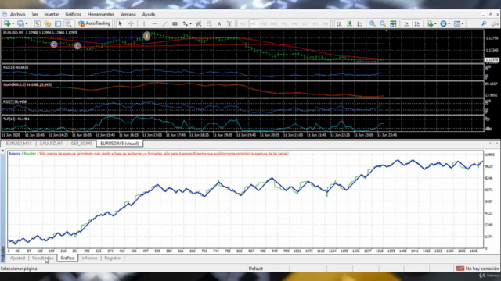
Task: Open the chart templates icon
Action: pyautogui.click(x=457, y=23)
